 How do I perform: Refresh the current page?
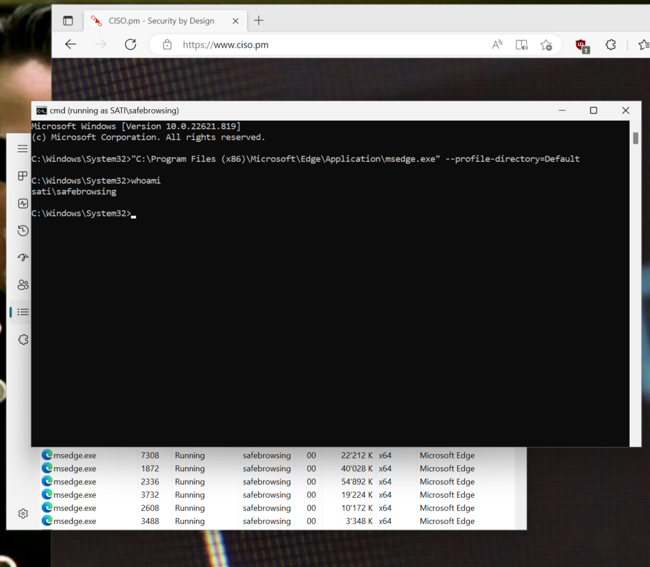130,44
